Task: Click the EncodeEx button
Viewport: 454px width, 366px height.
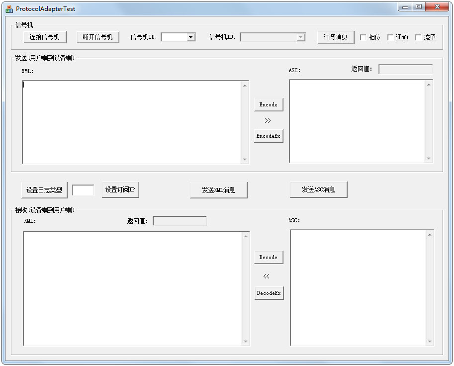Action: click(269, 136)
